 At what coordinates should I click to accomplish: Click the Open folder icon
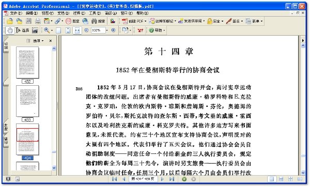(10, 21)
